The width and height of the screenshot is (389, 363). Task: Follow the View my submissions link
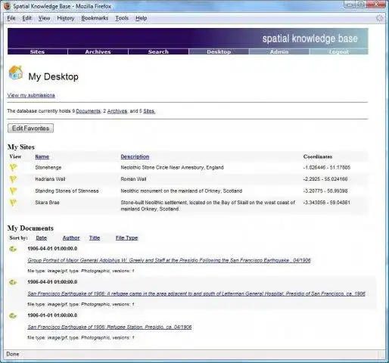coord(31,95)
